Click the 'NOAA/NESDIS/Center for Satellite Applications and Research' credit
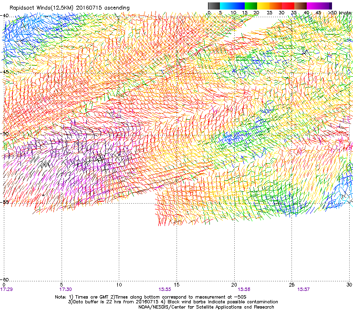Viewport: 353px width, 310px height. point(206,307)
